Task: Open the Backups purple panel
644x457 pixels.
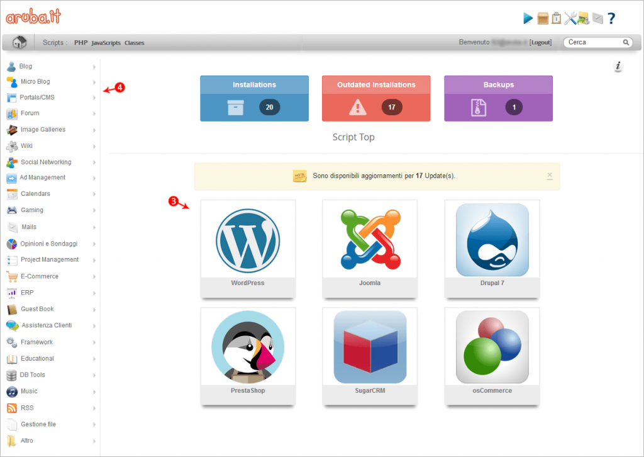Action: tap(498, 98)
